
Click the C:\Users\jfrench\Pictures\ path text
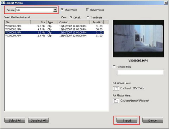pyautogui.click(x=135, y=101)
